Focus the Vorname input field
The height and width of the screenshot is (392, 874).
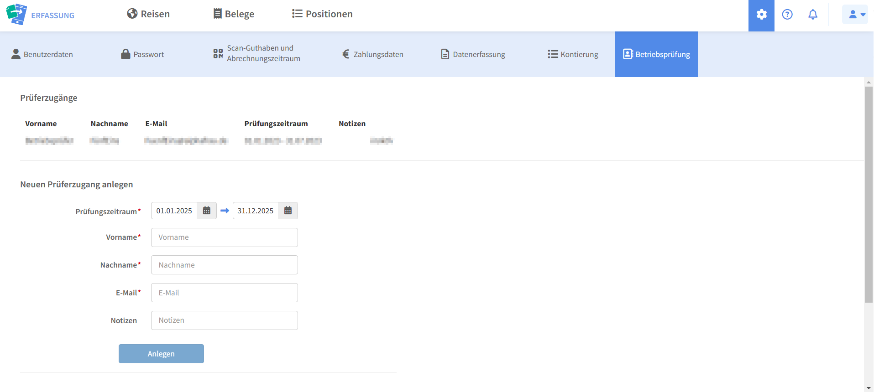(224, 237)
